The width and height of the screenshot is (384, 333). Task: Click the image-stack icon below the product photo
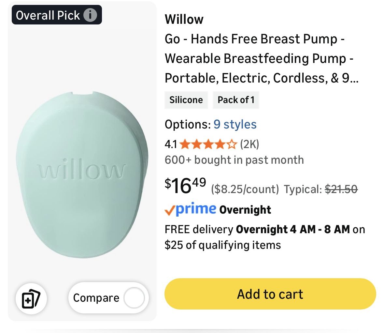tap(31, 298)
